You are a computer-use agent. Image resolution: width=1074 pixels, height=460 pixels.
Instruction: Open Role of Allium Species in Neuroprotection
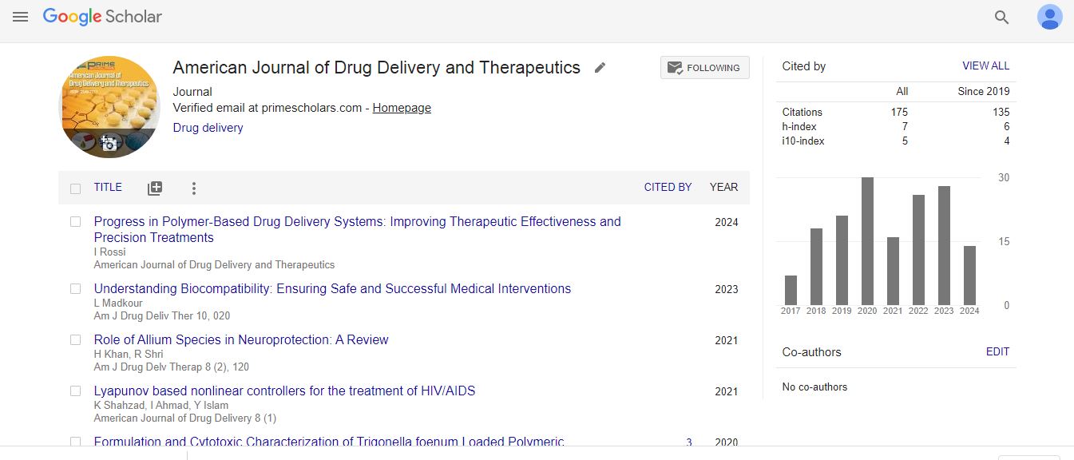[x=241, y=340]
